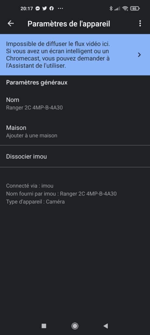Tap the Messenger notification icon
Image resolution: width=150 pixels, height=335 pixels.
point(38,9)
